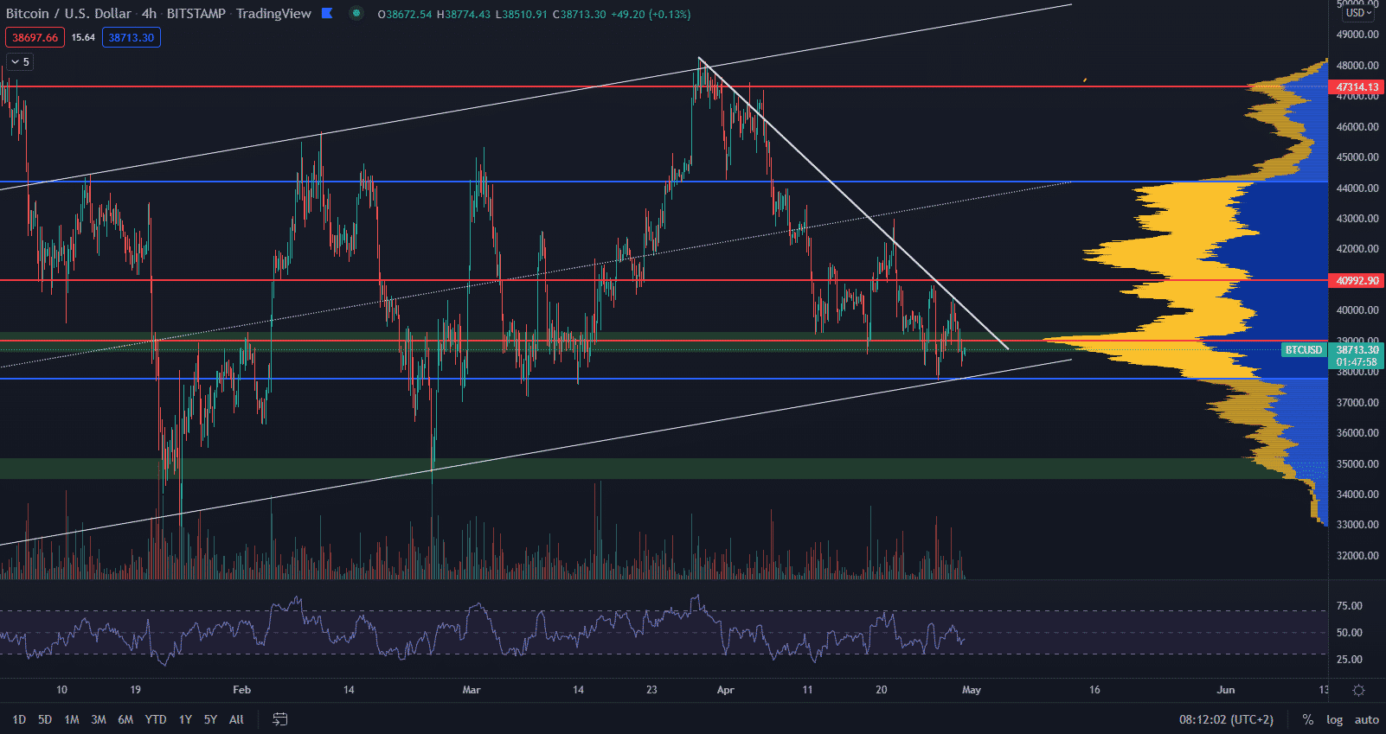Expand the collapsed indicators legend showing 5
This screenshot has width=1386, height=734.
[x=20, y=62]
